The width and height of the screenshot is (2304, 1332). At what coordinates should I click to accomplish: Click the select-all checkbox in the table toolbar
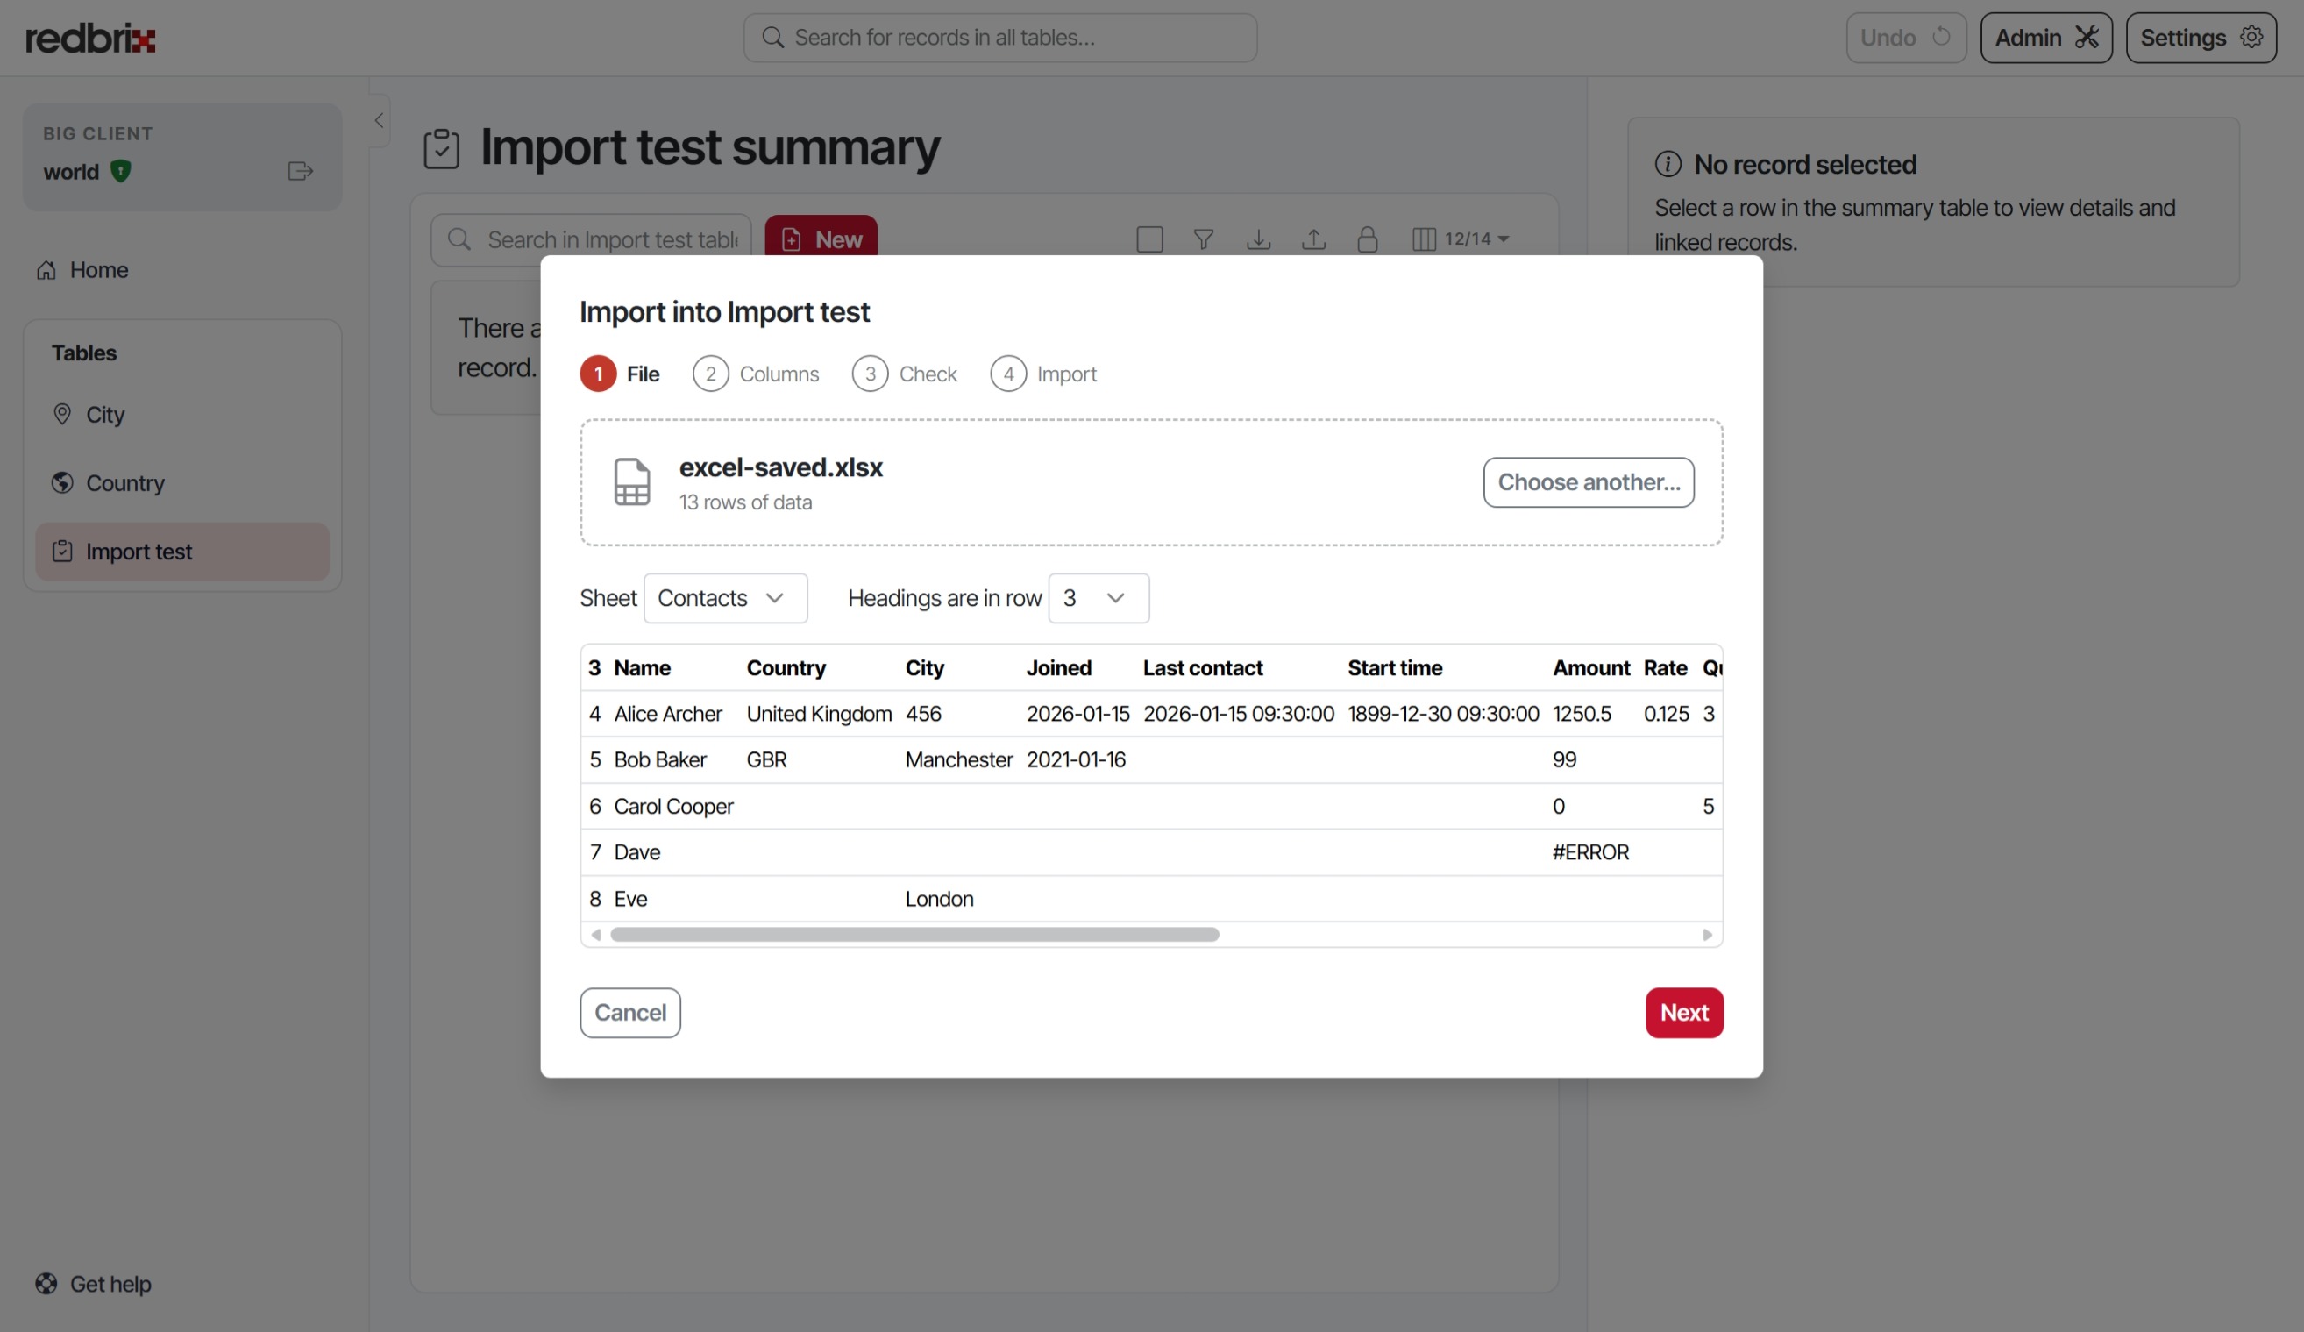(x=1149, y=239)
